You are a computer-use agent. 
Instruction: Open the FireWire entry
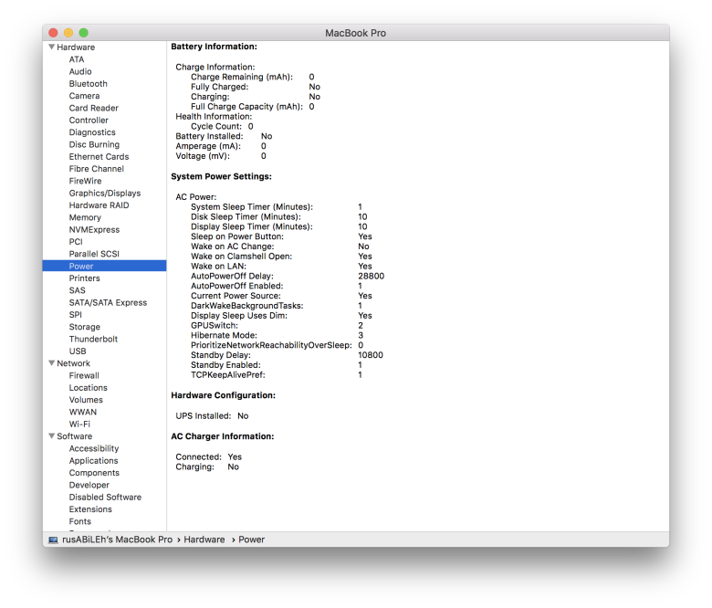(85, 181)
